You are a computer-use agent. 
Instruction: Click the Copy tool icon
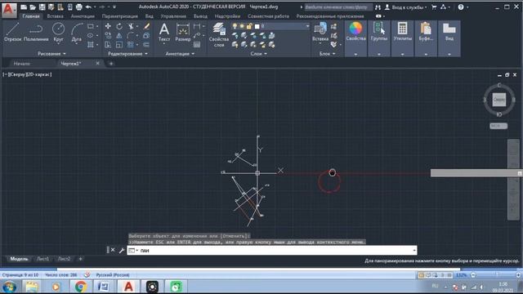108,35
